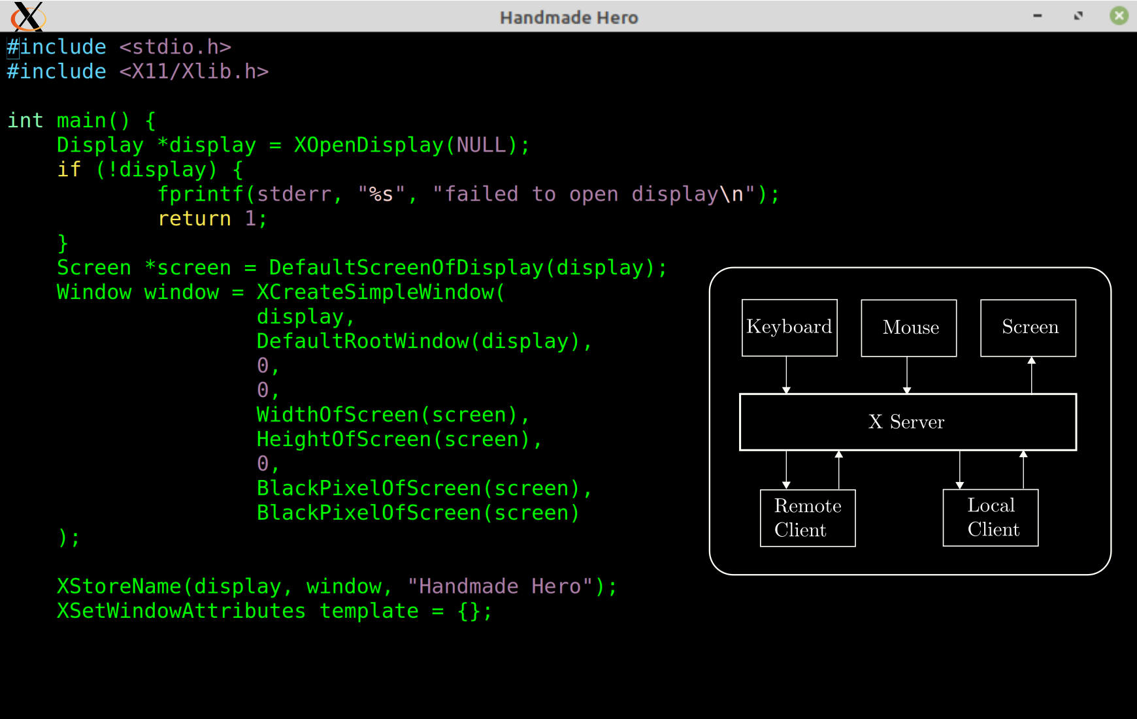Viewport: 1137px width, 719px height.
Task: Click the 'XStoreName(display, window,' text
Action: [x=225, y=586]
